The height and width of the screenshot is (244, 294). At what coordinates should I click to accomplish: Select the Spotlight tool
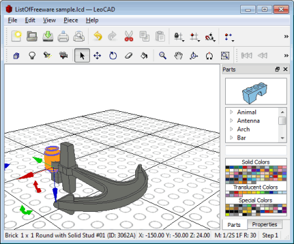48,56
